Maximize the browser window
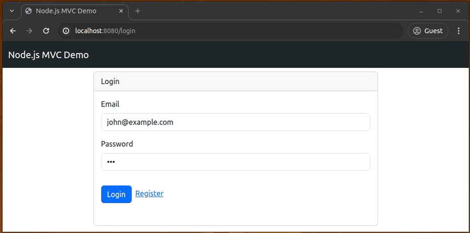 coord(440,11)
